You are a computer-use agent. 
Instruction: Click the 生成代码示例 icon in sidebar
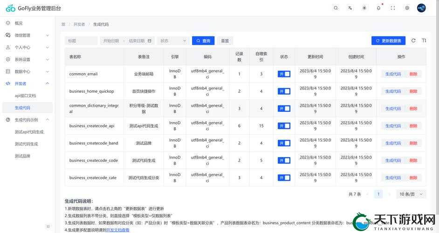8,120
